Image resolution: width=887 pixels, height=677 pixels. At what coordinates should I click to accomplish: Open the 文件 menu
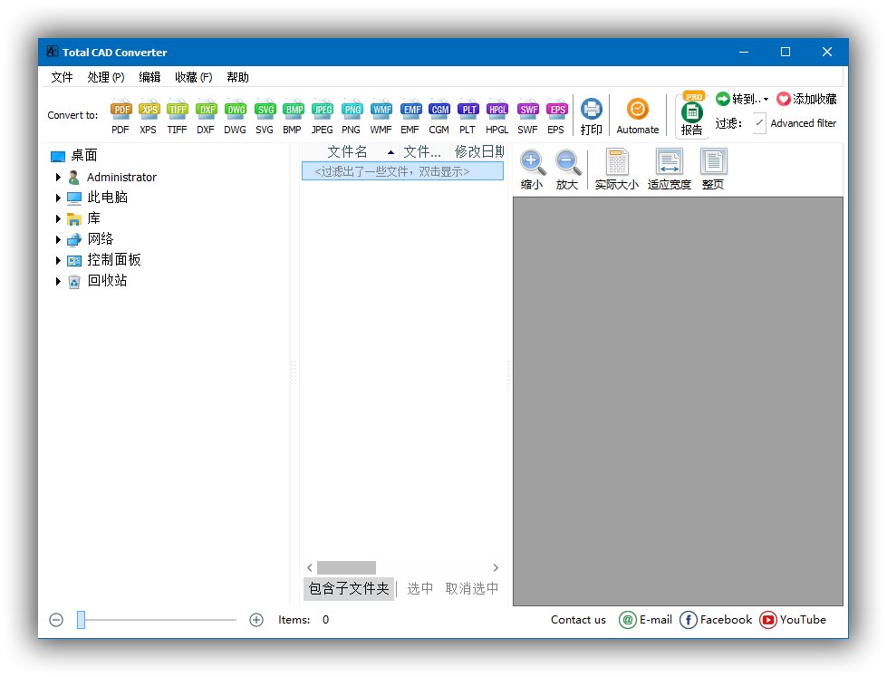click(x=62, y=77)
